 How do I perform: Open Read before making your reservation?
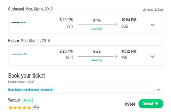pyautogui.click(x=31, y=90)
